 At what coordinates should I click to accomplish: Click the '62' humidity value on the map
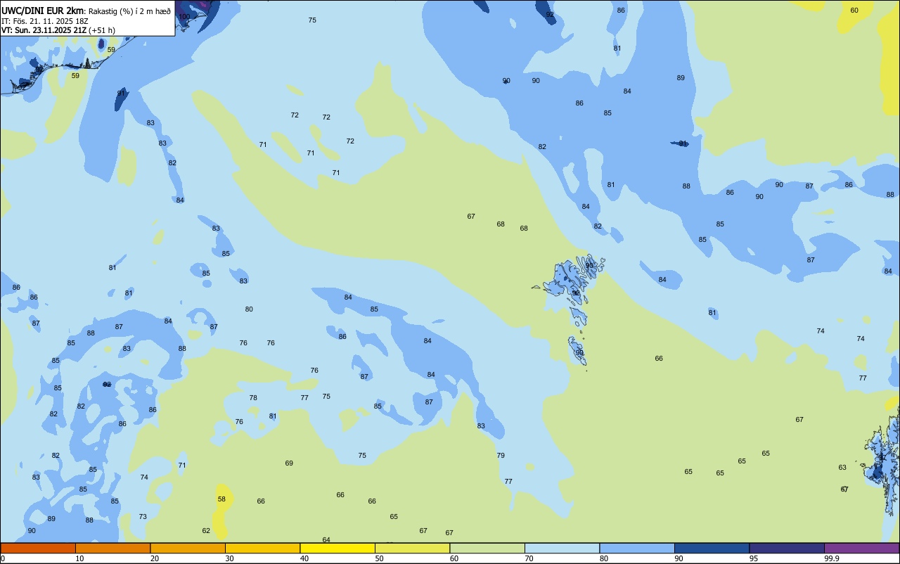tap(206, 531)
